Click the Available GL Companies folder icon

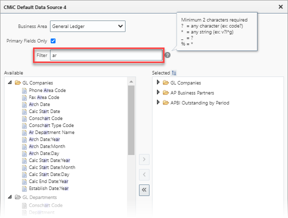coord(18,82)
